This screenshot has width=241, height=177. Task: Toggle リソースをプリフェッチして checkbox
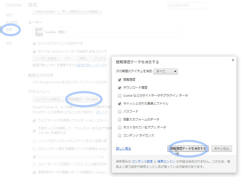34,141
